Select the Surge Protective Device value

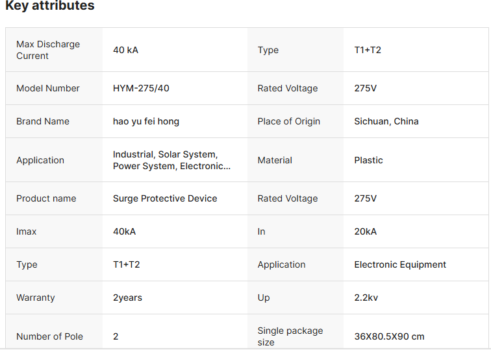(165, 198)
